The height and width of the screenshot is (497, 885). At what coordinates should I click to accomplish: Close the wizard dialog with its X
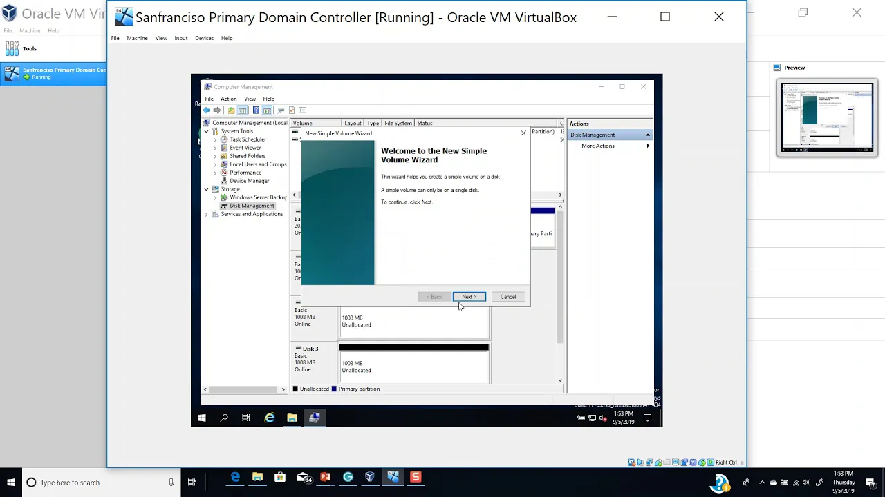(523, 133)
